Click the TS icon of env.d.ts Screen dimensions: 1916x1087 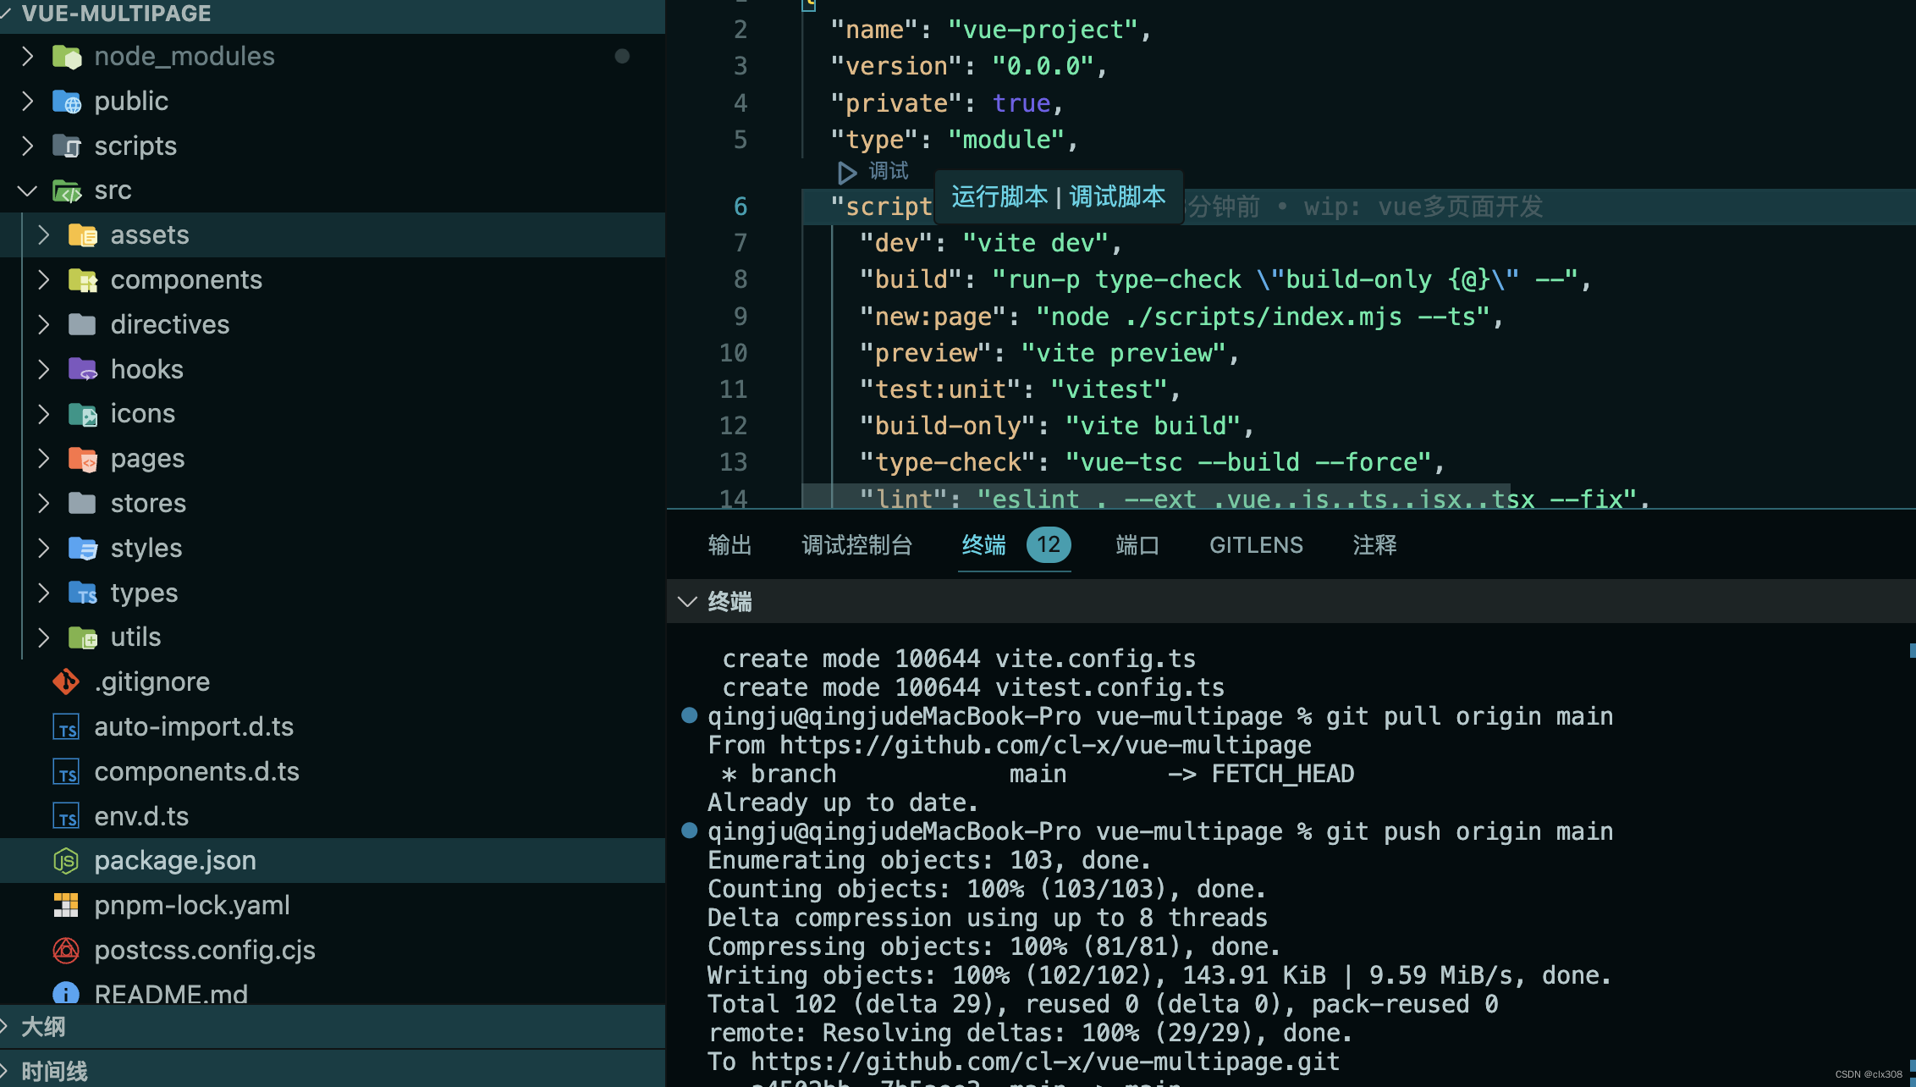click(66, 817)
